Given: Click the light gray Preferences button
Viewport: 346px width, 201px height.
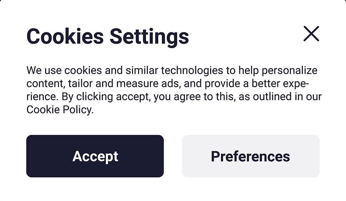Looking at the screenshot, I should (x=251, y=156).
